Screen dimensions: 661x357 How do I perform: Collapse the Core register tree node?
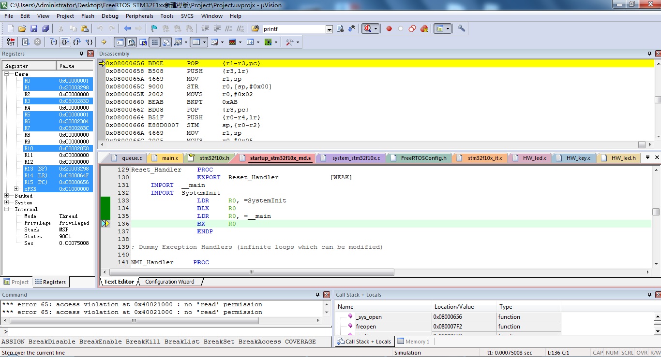click(x=7, y=74)
